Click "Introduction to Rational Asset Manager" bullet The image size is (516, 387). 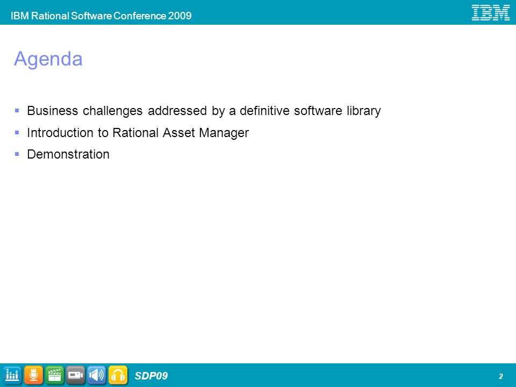pos(138,133)
